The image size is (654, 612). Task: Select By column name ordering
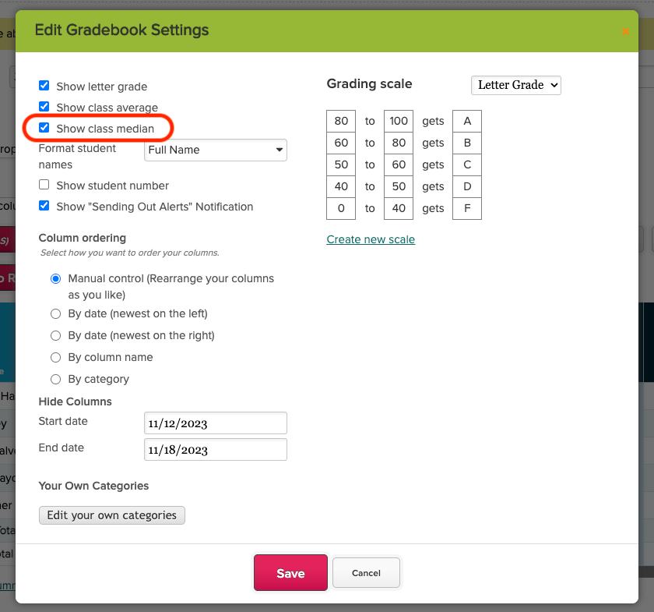point(55,357)
